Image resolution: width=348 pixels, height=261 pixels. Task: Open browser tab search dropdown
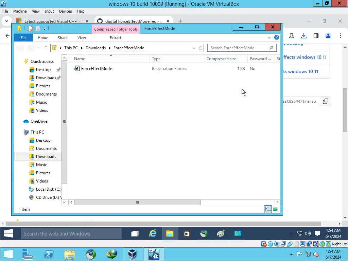point(7,21)
